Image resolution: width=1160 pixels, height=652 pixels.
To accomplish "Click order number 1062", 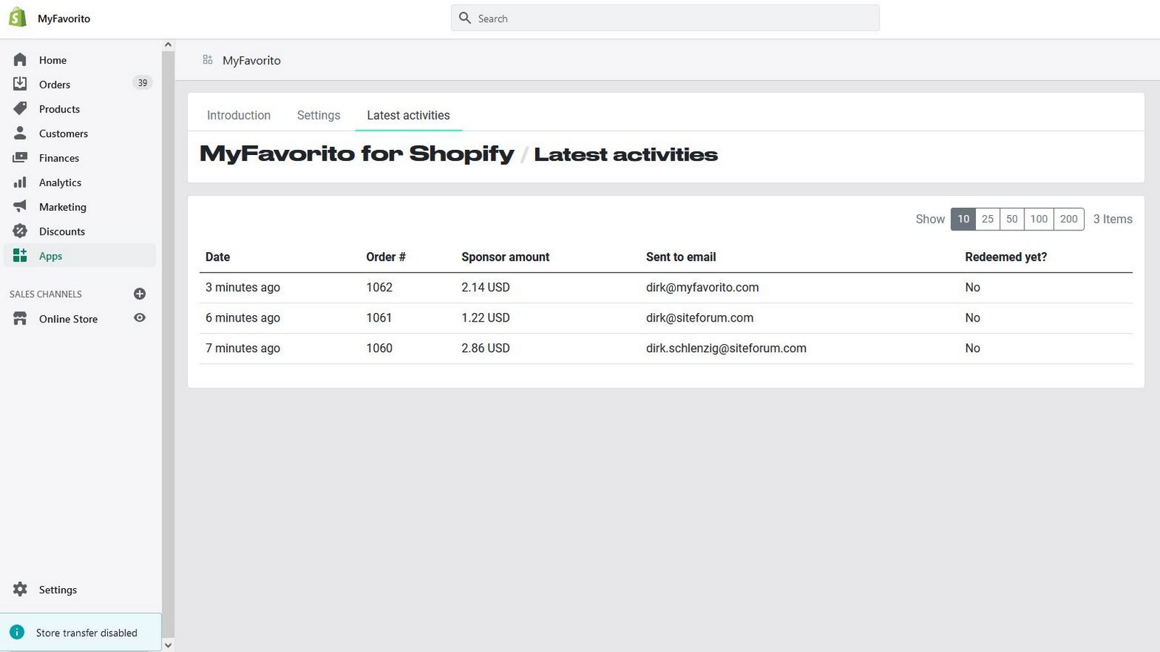I will coord(379,288).
